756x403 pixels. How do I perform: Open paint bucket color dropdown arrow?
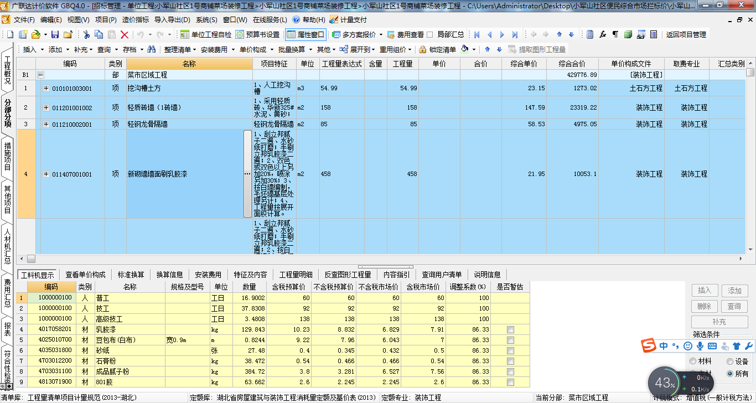(x=474, y=49)
